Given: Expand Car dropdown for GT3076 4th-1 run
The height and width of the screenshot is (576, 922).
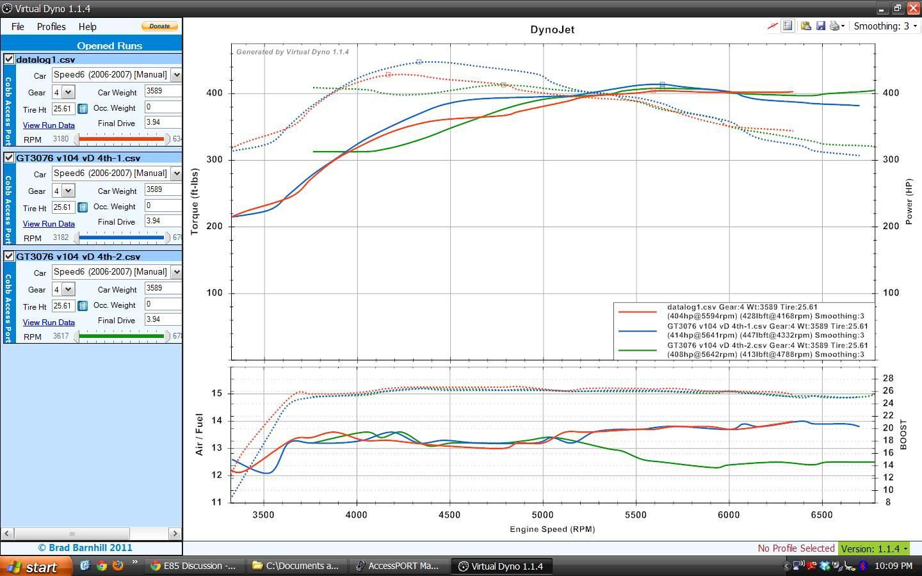Looking at the screenshot, I should pos(176,173).
